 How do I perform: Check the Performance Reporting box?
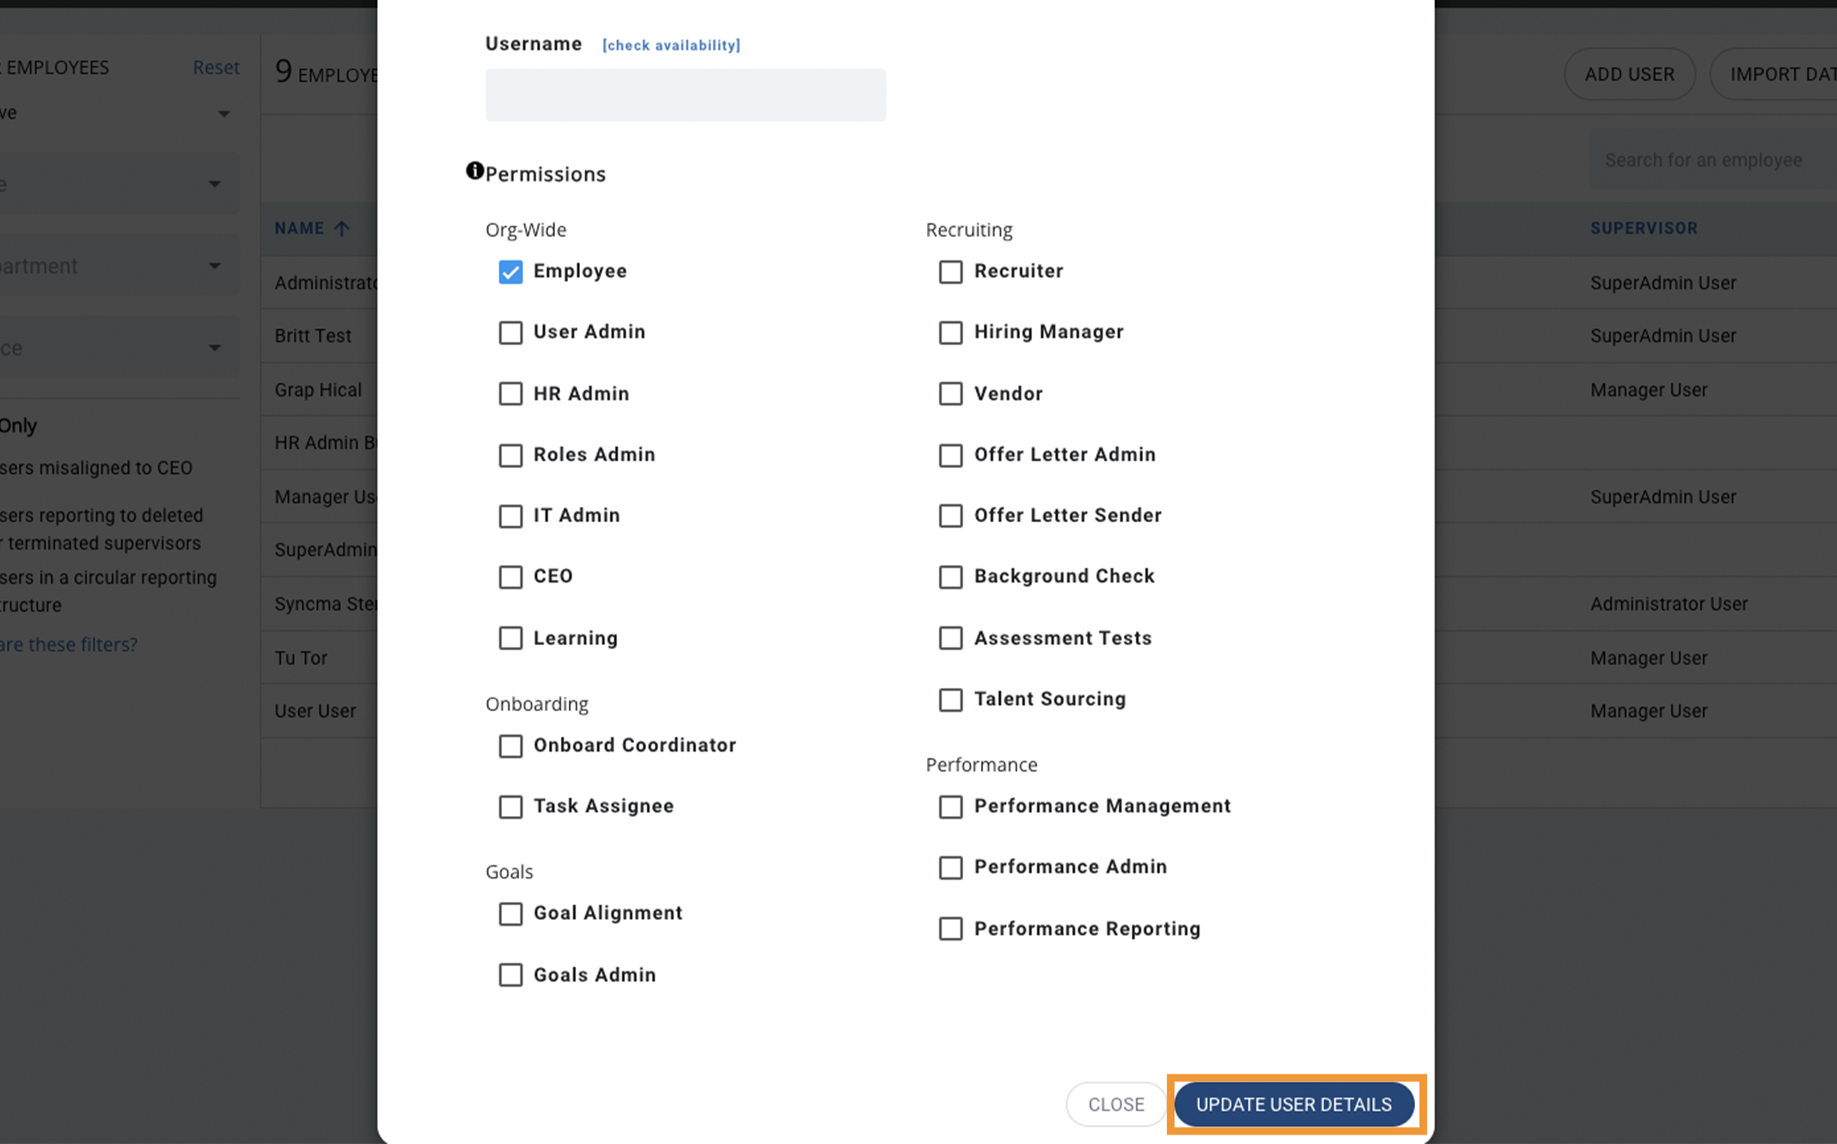(x=950, y=929)
